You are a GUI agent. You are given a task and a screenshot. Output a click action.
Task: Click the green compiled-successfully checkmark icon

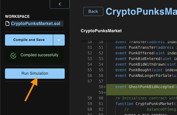(x=13, y=55)
